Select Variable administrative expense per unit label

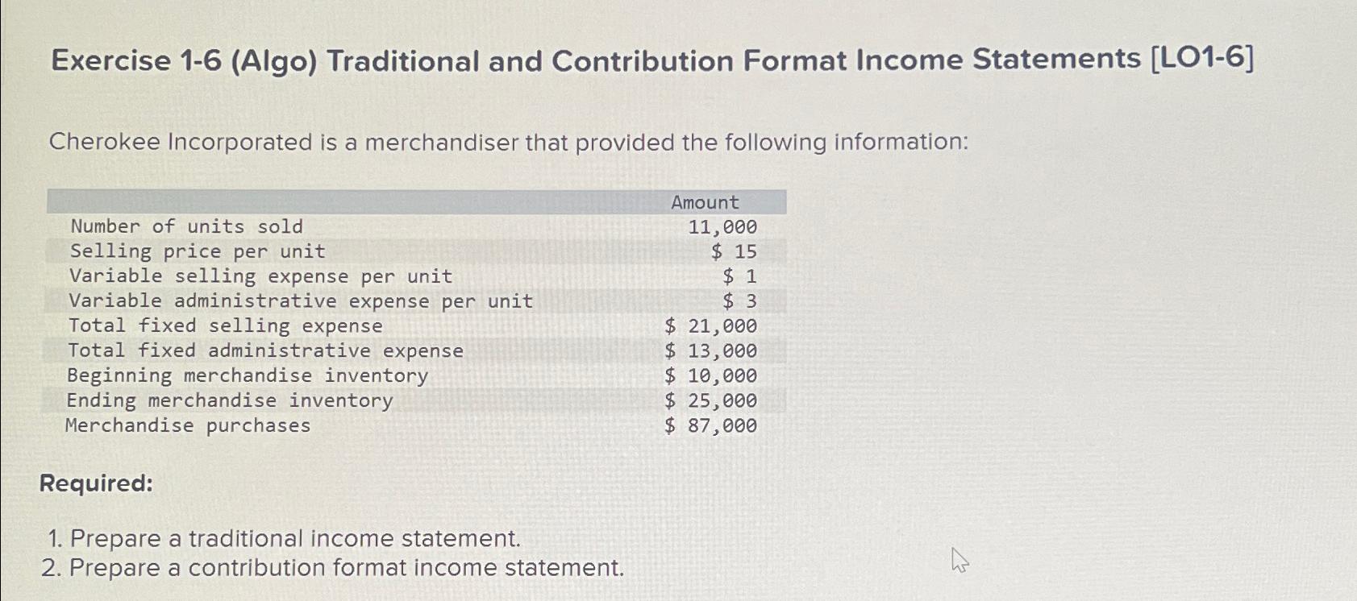pos(301,301)
